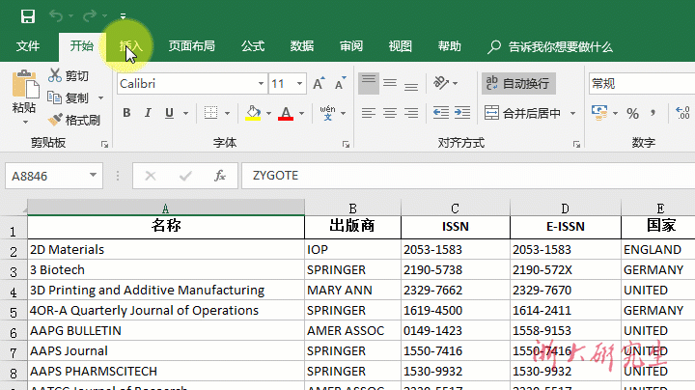
Task: Toggle center text icon
Action: click(x=390, y=113)
